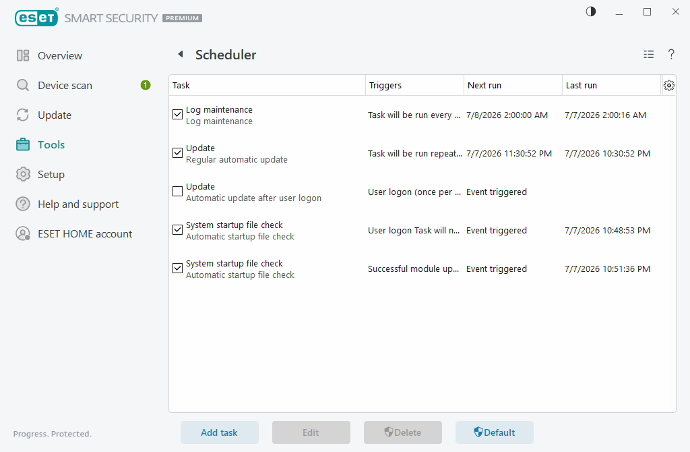This screenshot has width=690, height=452.
Task: Click the Update refresh icon in sidebar
Action: pos(23,115)
